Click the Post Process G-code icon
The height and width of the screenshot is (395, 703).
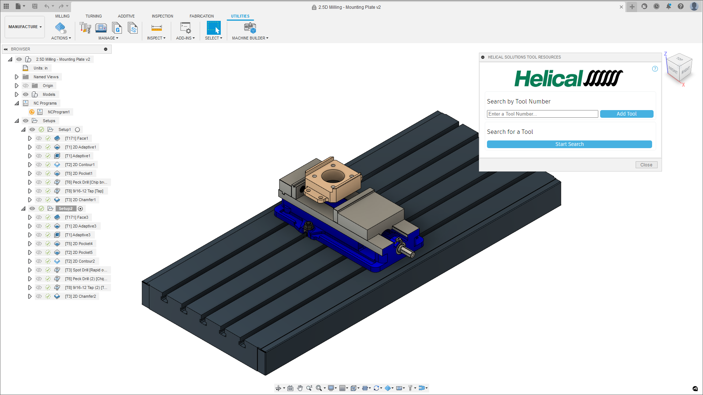pos(117,28)
